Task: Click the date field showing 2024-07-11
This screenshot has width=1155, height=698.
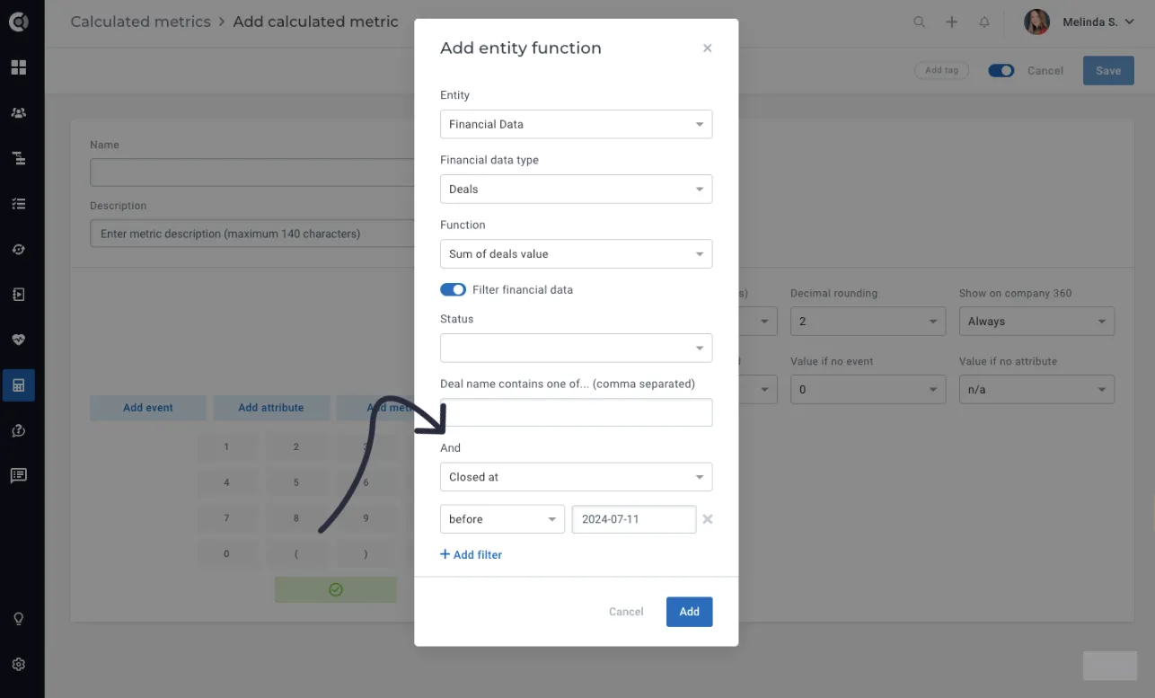Action: click(634, 519)
